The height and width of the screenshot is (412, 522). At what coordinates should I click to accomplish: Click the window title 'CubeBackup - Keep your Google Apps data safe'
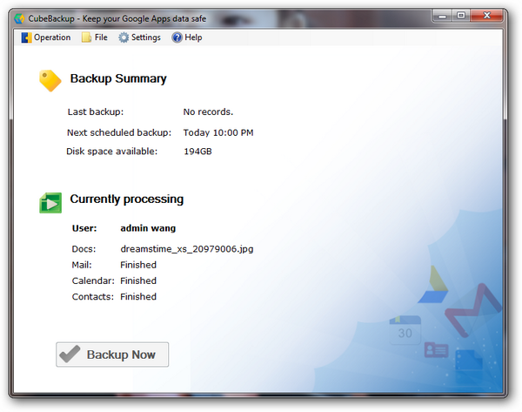[117, 18]
